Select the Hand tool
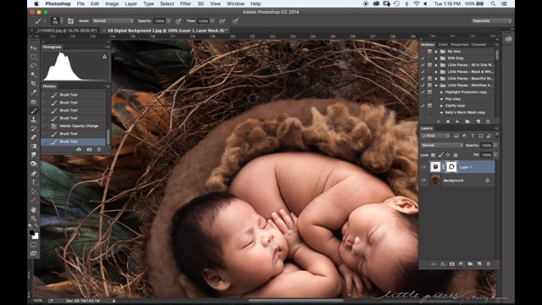The width and height of the screenshot is (542, 305). [x=33, y=210]
